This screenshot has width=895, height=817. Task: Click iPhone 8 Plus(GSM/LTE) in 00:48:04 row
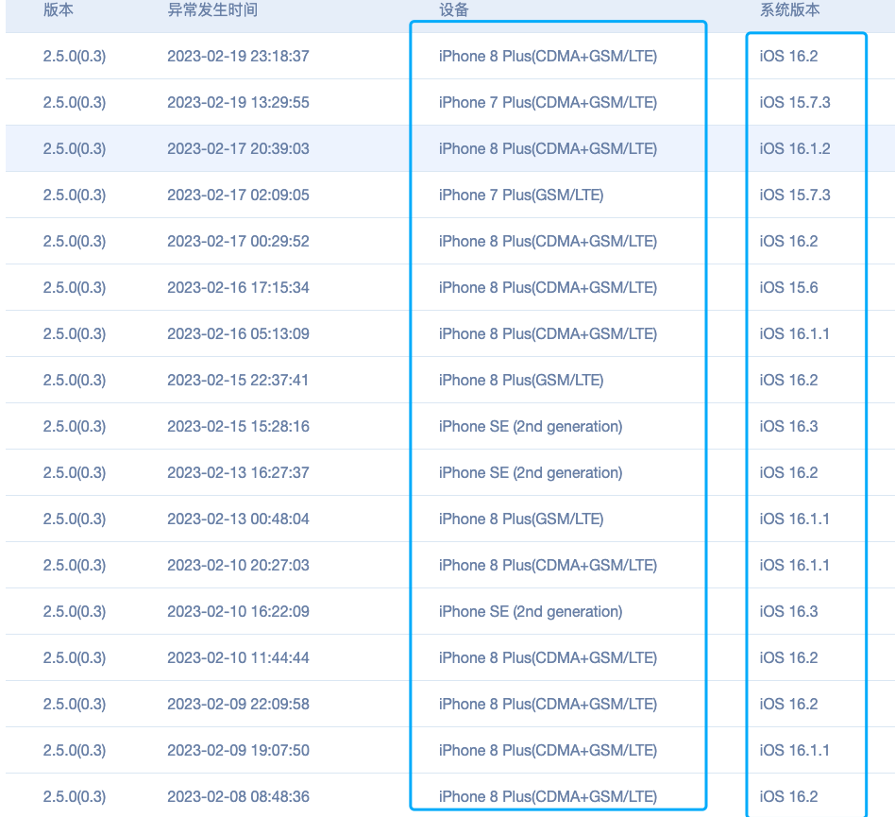pos(521,519)
